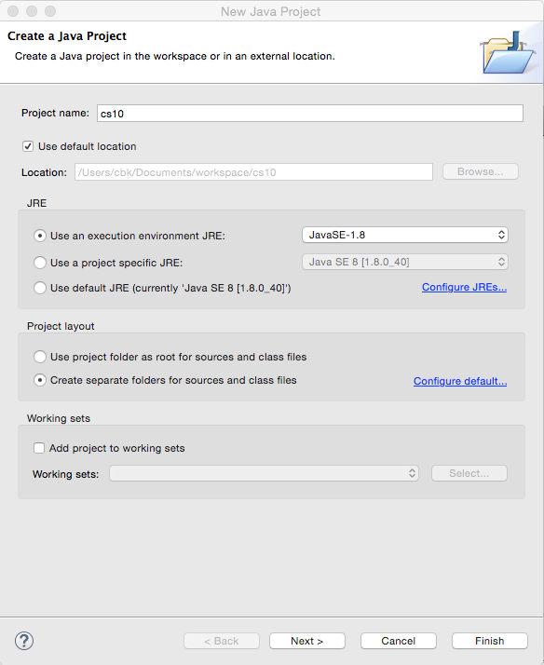Select Use project folder as root option
The width and height of the screenshot is (544, 665).
pos(40,357)
